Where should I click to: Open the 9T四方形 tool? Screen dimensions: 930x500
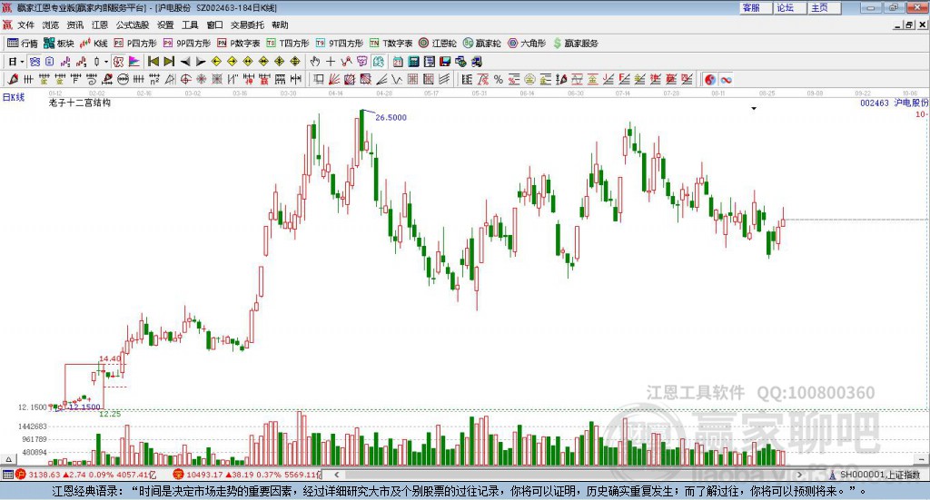pos(340,44)
